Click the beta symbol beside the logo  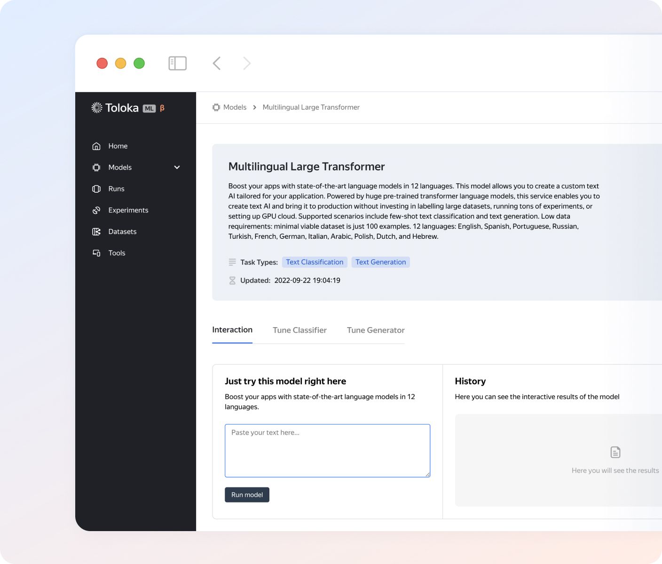pyautogui.click(x=162, y=108)
